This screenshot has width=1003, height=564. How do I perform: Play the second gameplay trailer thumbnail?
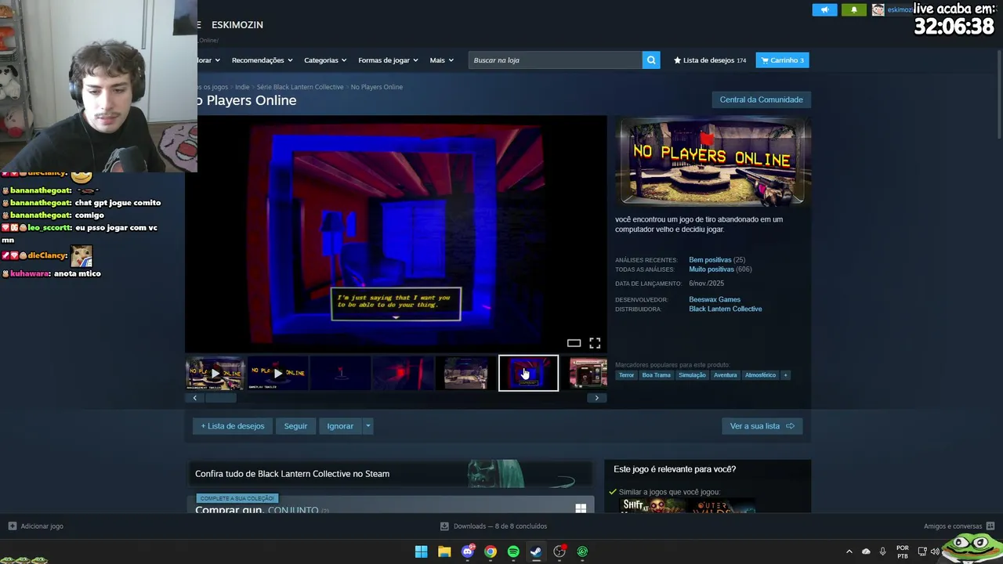[277, 374]
